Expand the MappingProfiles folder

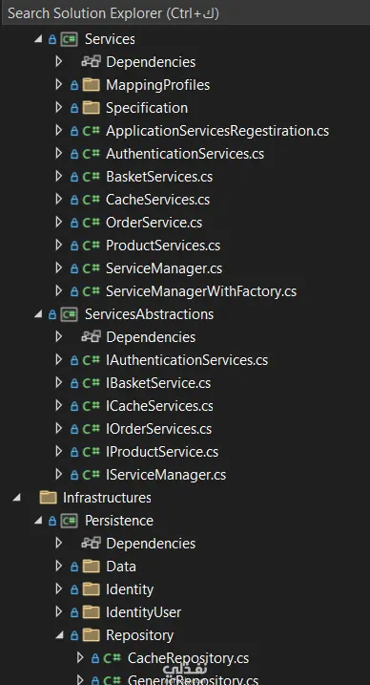pos(59,84)
